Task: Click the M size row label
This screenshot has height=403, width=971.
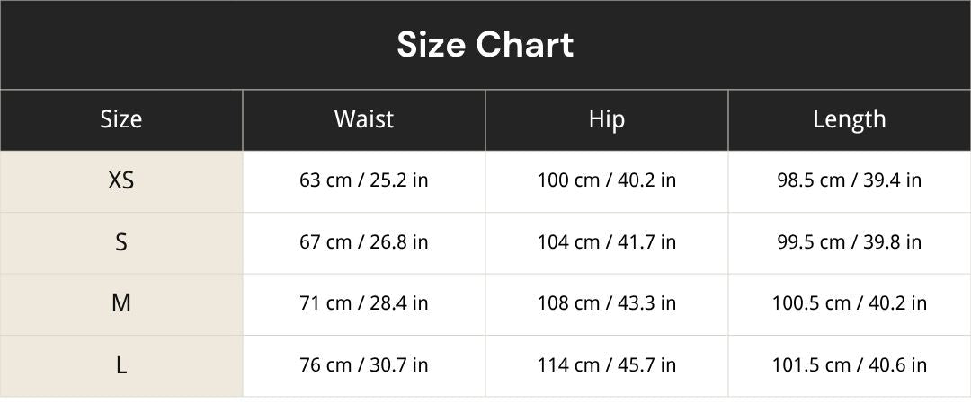Action: (121, 304)
